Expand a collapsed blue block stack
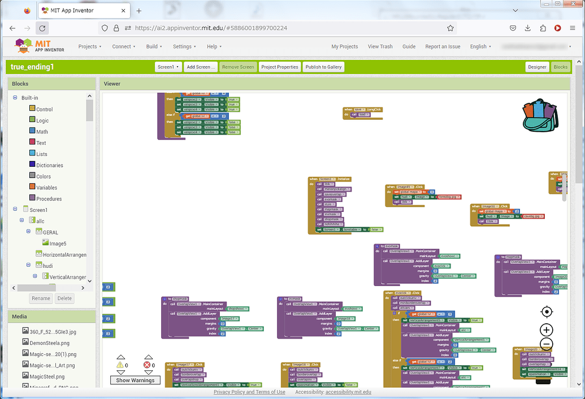Image resolution: width=585 pixels, height=399 pixels. (x=109, y=287)
